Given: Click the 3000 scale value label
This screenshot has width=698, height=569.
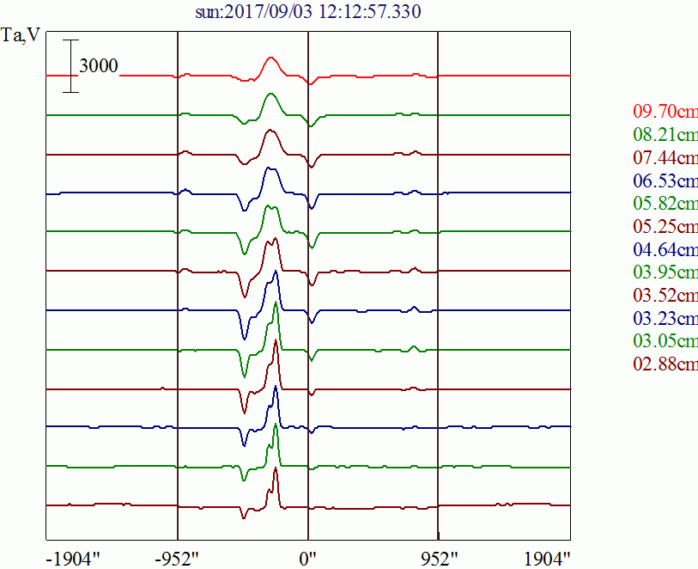Looking at the screenshot, I should [99, 66].
